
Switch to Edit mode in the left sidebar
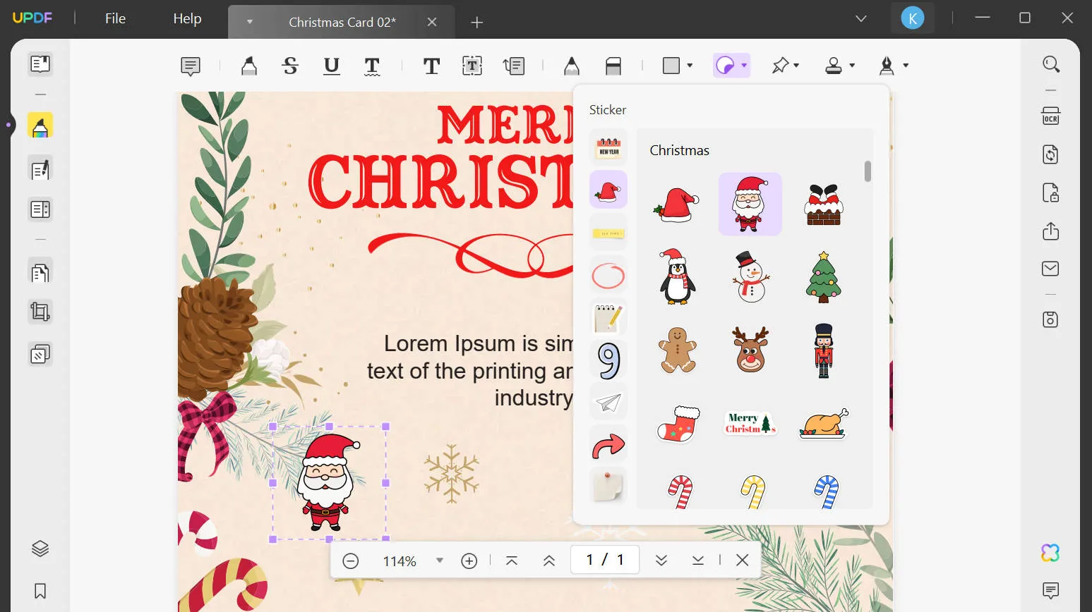pyautogui.click(x=40, y=168)
